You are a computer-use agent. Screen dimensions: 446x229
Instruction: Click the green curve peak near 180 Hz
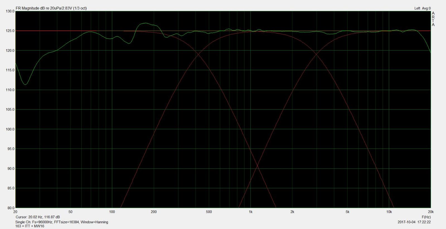[x=145, y=23]
